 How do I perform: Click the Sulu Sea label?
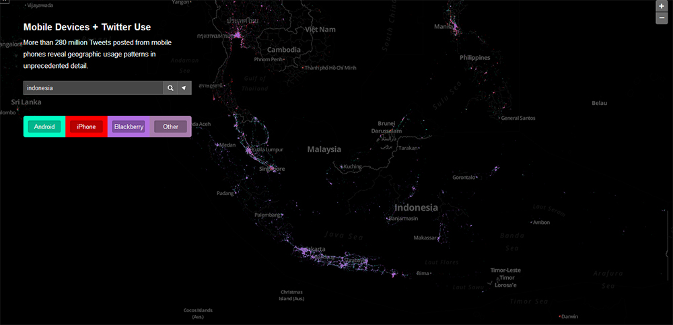pyautogui.click(x=446, y=96)
